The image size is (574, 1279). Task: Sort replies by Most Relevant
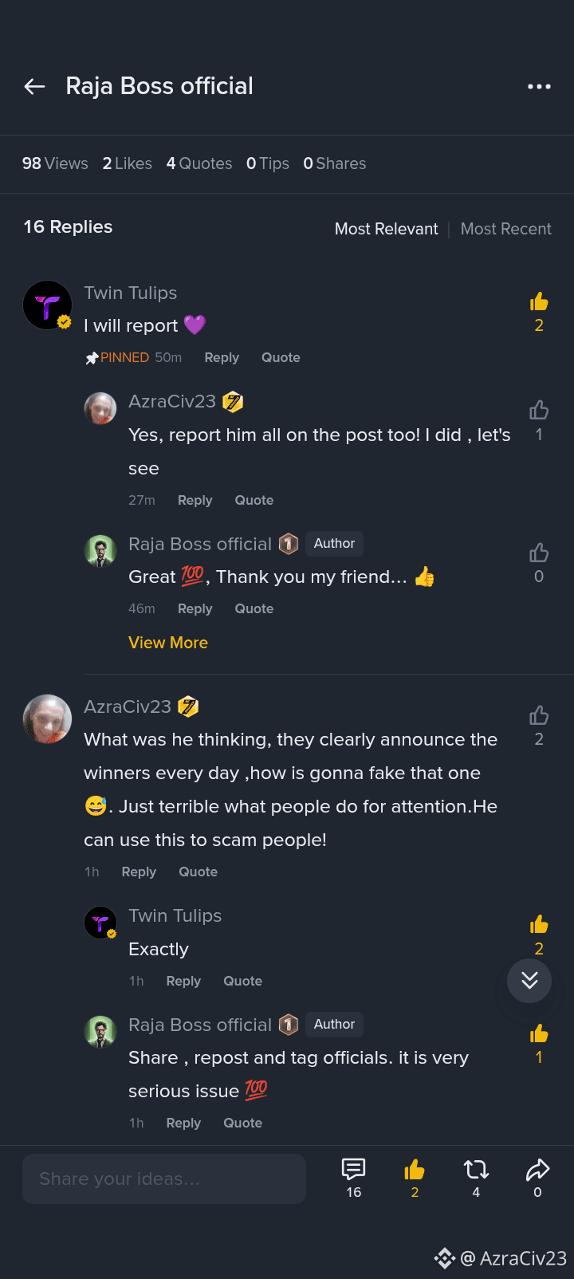386,229
